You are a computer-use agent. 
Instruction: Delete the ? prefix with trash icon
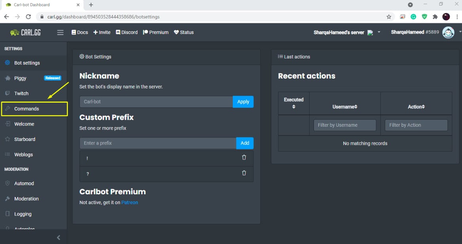[244, 173]
